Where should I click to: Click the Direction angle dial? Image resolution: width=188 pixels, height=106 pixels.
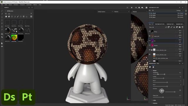coord(162,91)
